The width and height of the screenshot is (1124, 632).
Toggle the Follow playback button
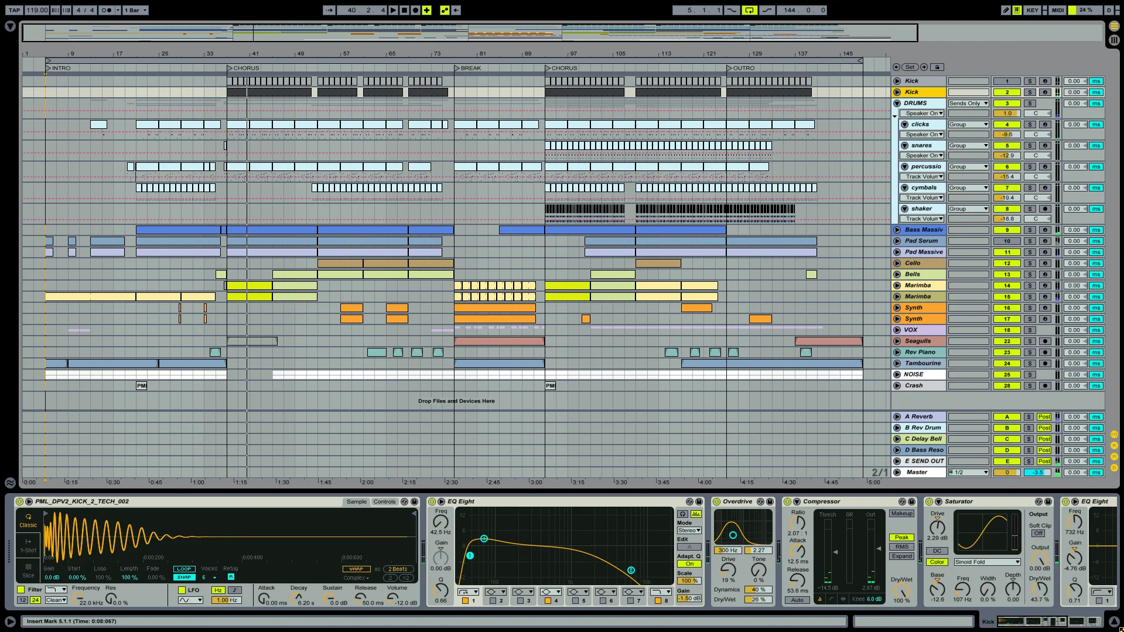(329, 10)
